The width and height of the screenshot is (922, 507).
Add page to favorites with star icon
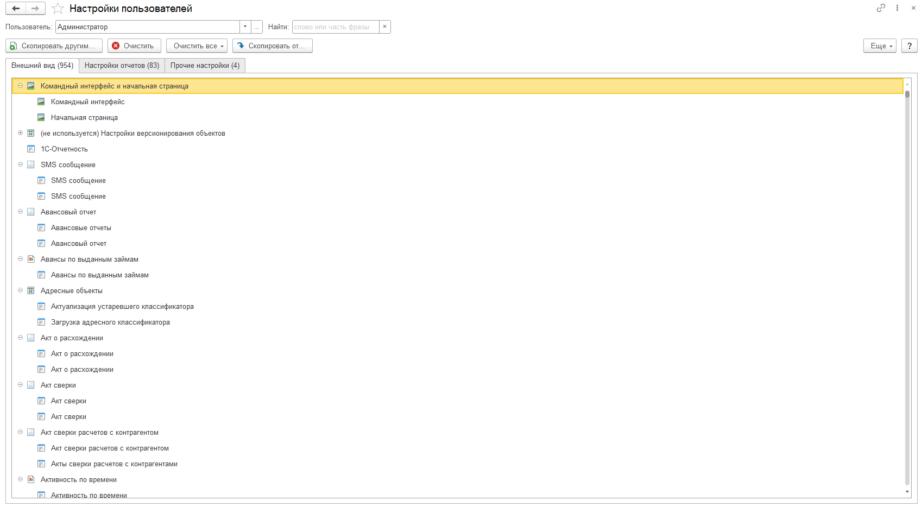click(x=58, y=9)
